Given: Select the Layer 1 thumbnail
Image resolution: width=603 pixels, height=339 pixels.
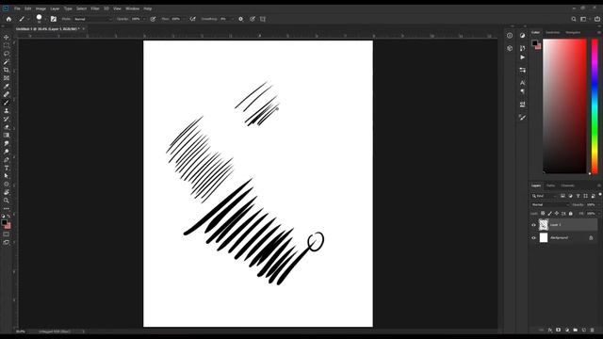Looking at the screenshot, I should tap(544, 225).
